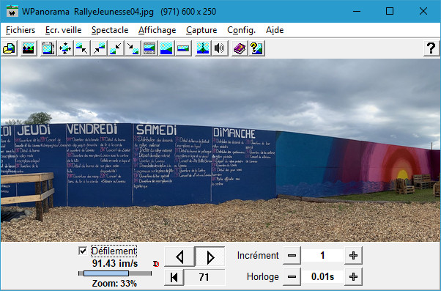Open the Capture menu

[201, 30]
